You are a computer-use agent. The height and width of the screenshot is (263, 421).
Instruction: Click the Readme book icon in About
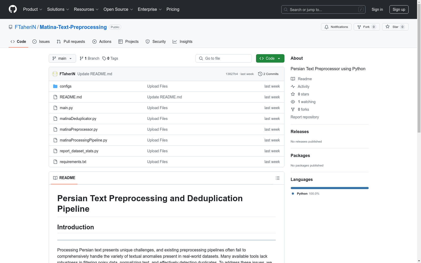(x=293, y=79)
